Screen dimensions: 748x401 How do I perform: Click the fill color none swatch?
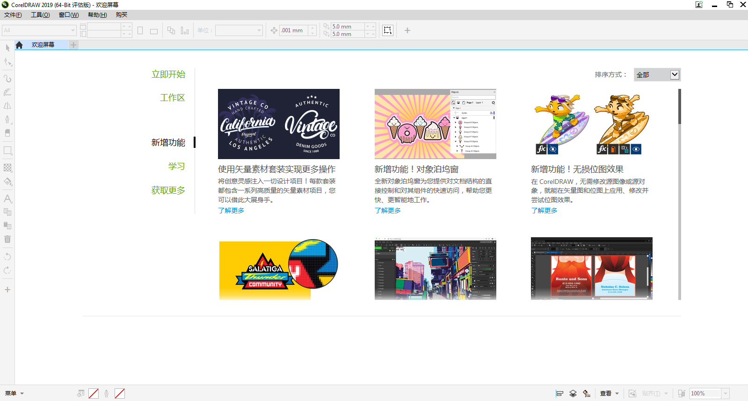click(x=94, y=394)
